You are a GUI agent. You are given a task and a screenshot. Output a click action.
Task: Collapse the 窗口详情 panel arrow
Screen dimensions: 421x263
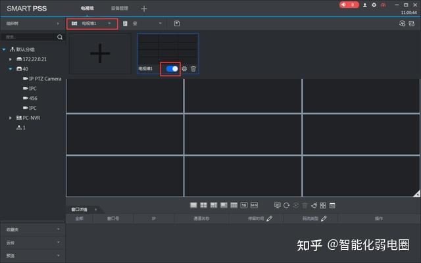96,210
